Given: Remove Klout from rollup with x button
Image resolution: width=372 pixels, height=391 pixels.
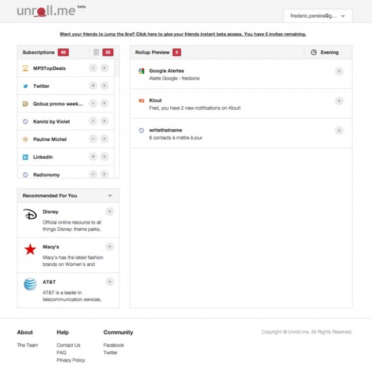Looking at the screenshot, I should coord(339,101).
